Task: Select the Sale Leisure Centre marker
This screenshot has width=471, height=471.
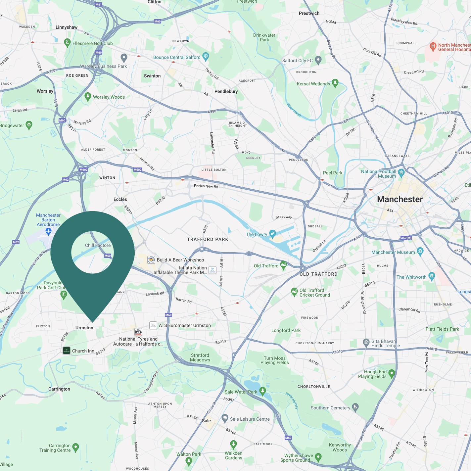Action: (x=225, y=418)
